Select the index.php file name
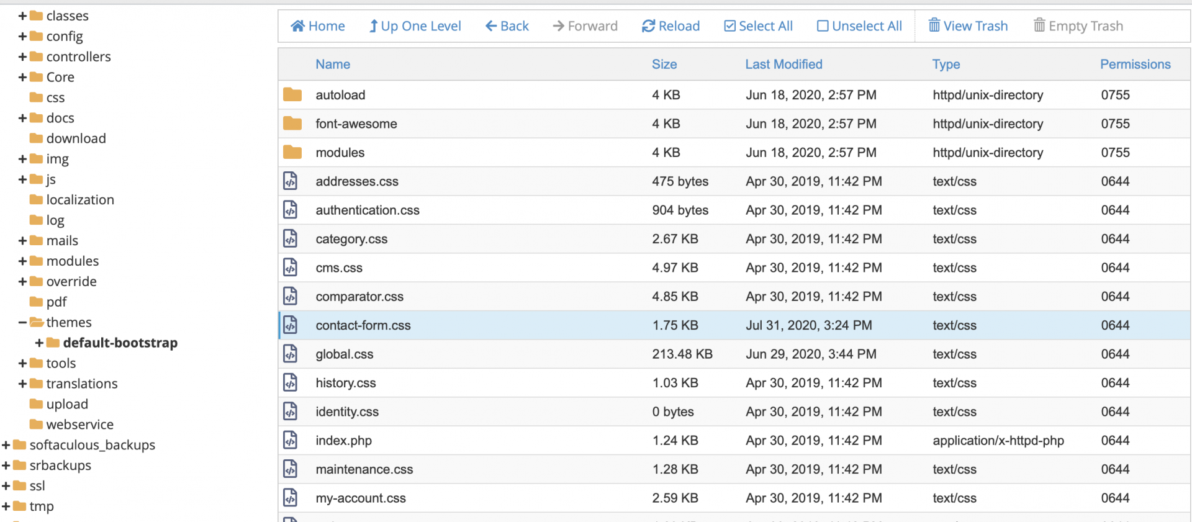This screenshot has height=522, width=1192. click(344, 440)
